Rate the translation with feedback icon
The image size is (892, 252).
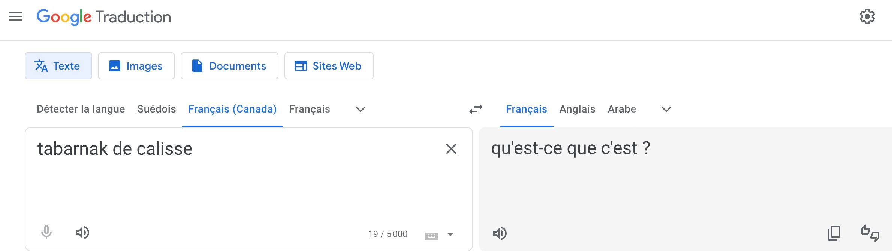pyautogui.click(x=870, y=233)
